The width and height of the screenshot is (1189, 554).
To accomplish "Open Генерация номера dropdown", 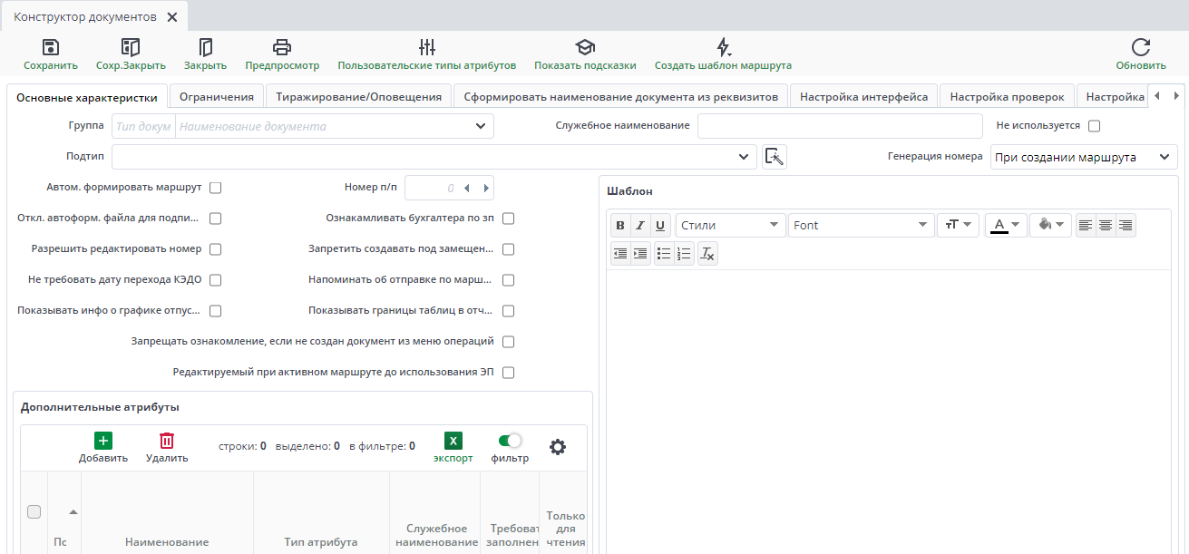I will click(x=1084, y=157).
